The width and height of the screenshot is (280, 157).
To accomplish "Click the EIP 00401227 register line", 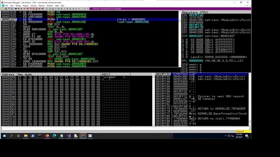I will pyautogui.click(x=208, y=36).
